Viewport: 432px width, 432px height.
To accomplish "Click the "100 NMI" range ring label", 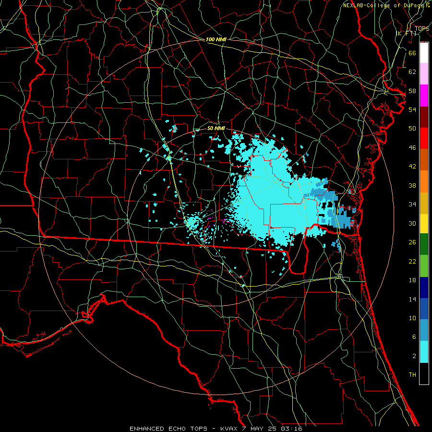I will (x=216, y=40).
